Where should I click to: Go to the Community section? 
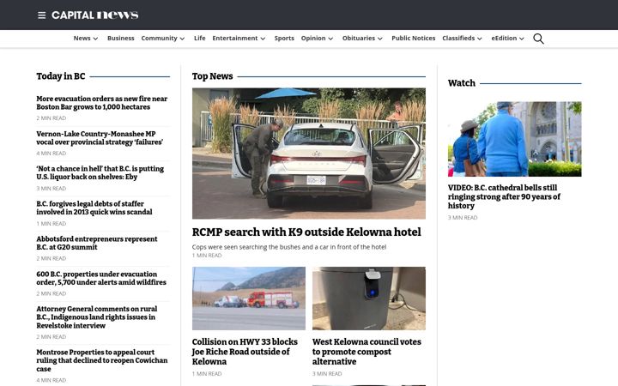pos(160,39)
